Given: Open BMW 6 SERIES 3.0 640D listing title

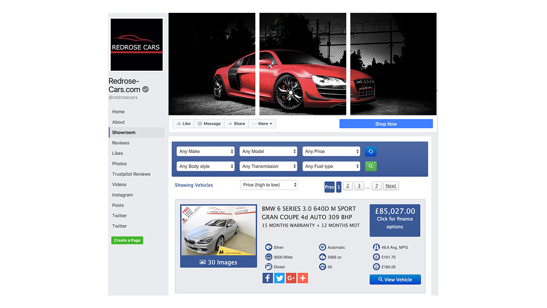Looking at the screenshot, I should 309,213.
